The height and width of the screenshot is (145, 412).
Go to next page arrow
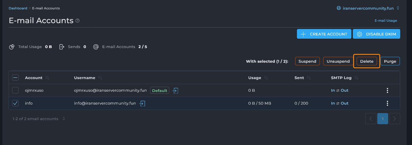coord(394,119)
